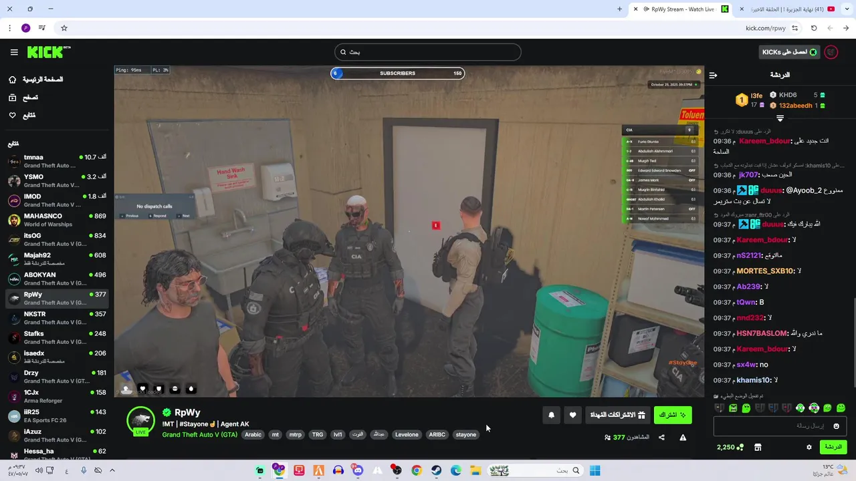The height and width of the screenshot is (481, 856).
Task: Click username MORTES_SXB10 in chat
Action: tap(765, 271)
